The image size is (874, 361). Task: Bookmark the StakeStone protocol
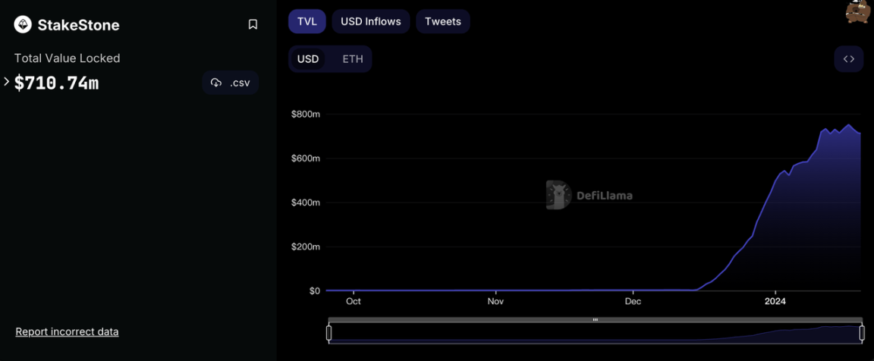253,25
